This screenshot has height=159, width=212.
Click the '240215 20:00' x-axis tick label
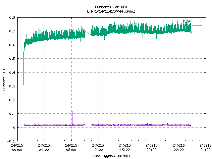[151, 147]
